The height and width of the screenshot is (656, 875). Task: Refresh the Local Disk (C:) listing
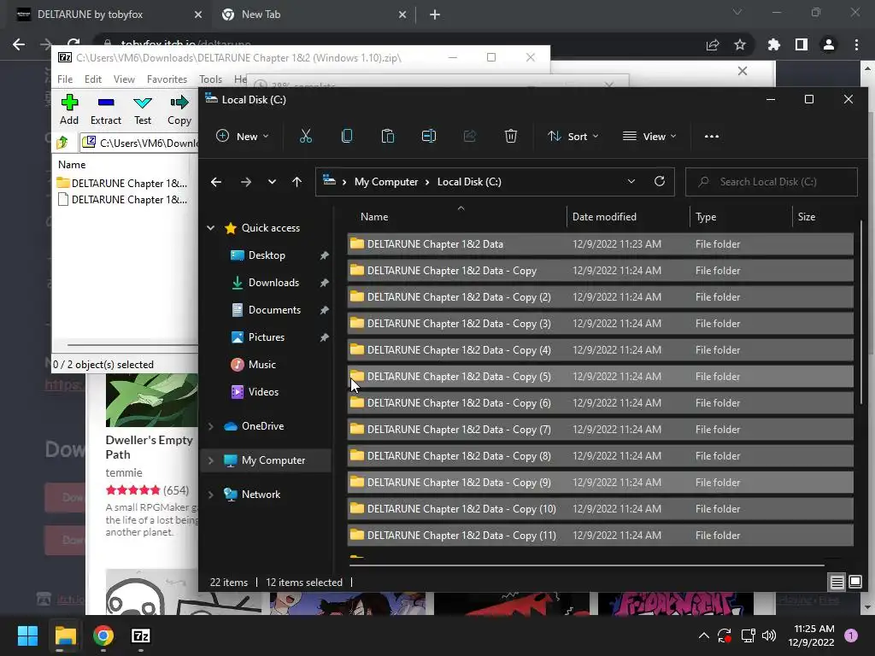click(x=660, y=181)
